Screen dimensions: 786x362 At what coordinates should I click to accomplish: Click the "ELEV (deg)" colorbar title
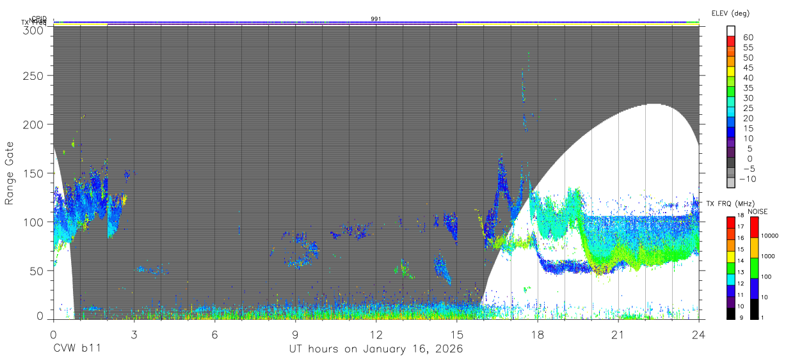click(x=731, y=13)
